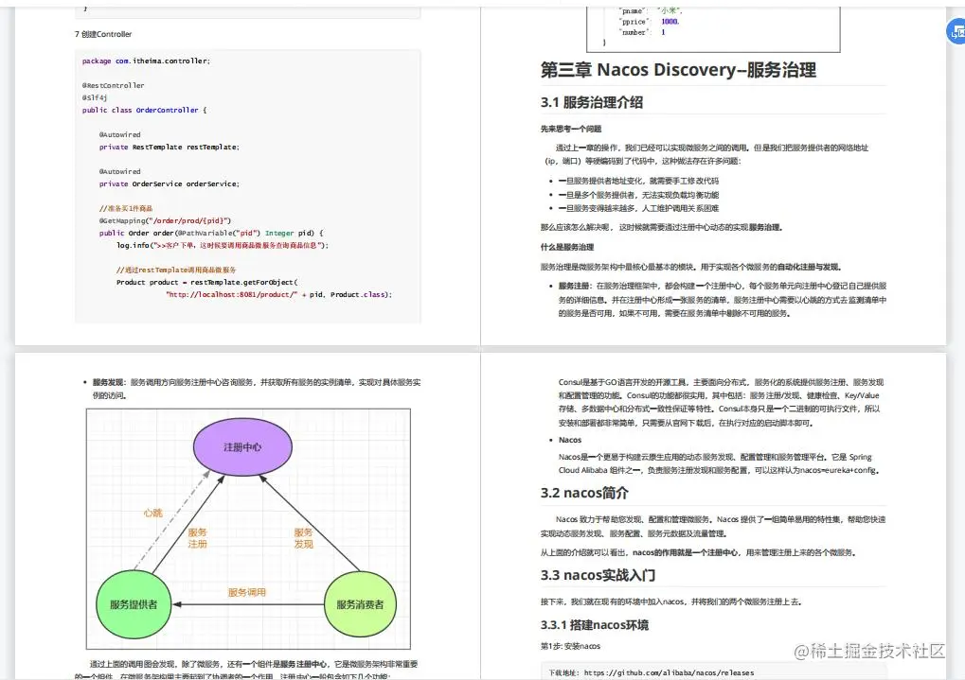This screenshot has height=680, width=965.
Task: Click "private OrderService orderService;" line
Action: 170,183
